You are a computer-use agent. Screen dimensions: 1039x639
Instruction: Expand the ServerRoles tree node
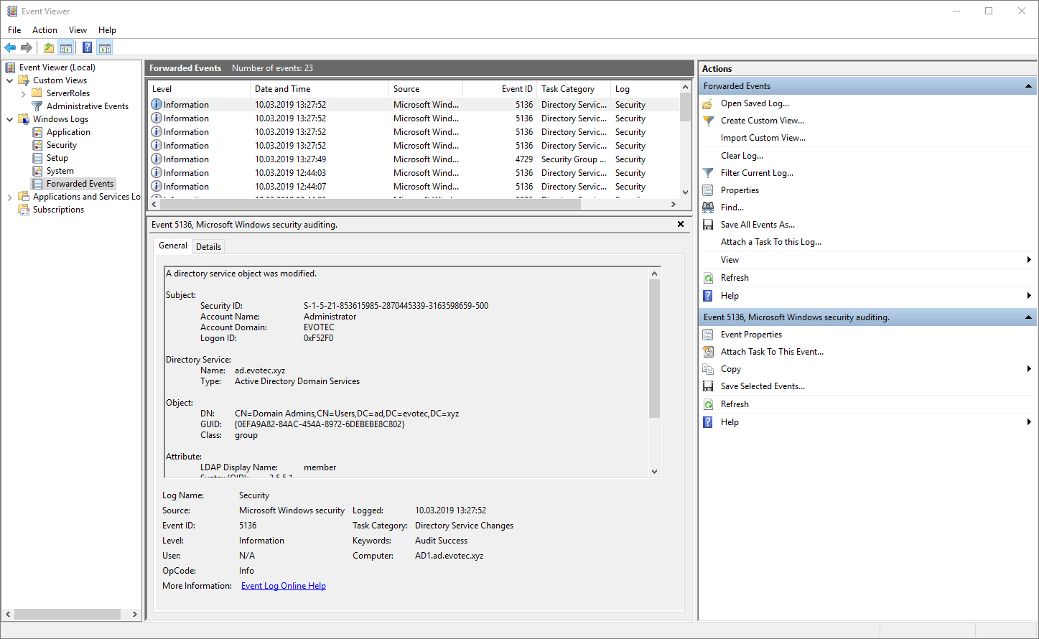[x=23, y=93]
